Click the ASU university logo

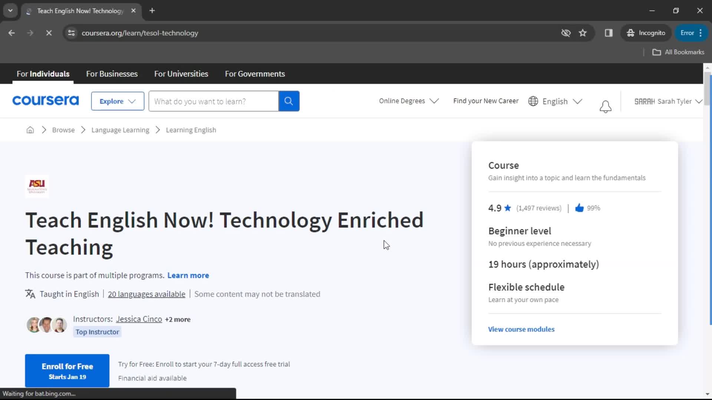37,186
